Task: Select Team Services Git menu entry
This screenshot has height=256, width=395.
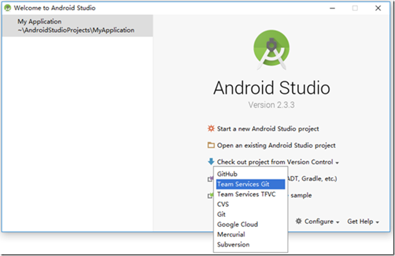Action: (251, 184)
